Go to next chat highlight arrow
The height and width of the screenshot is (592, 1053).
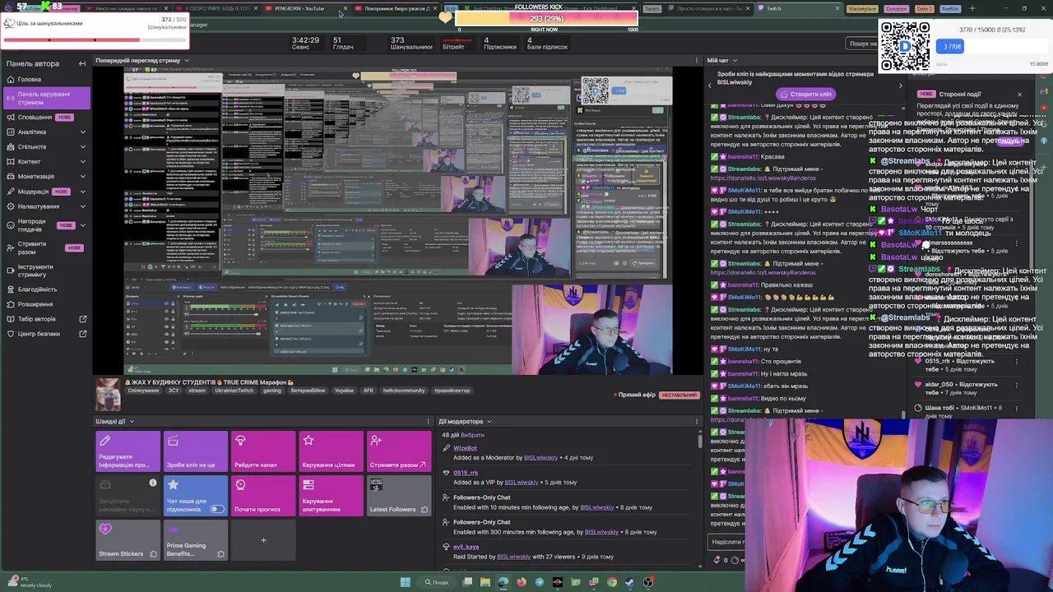click(x=900, y=85)
